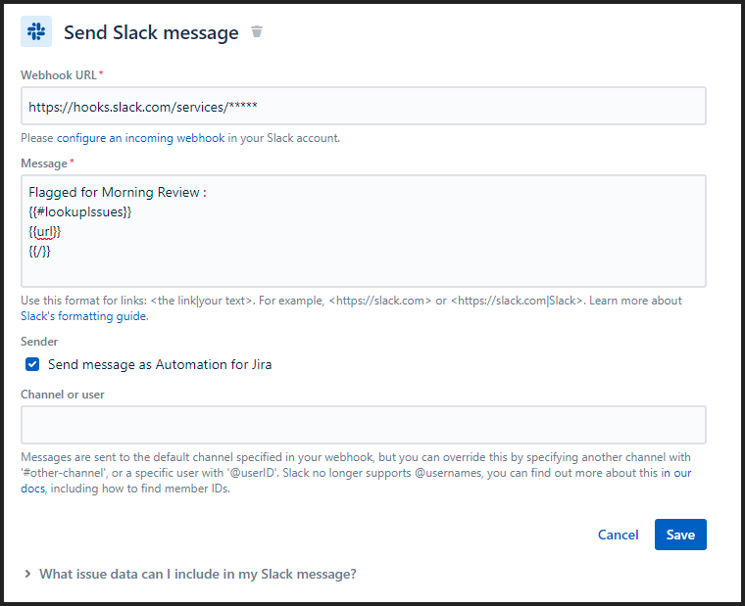The width and height of the screenshot is (745, 606).
Task: Open Slack's formatting guide link
Action: coord(84,316)
